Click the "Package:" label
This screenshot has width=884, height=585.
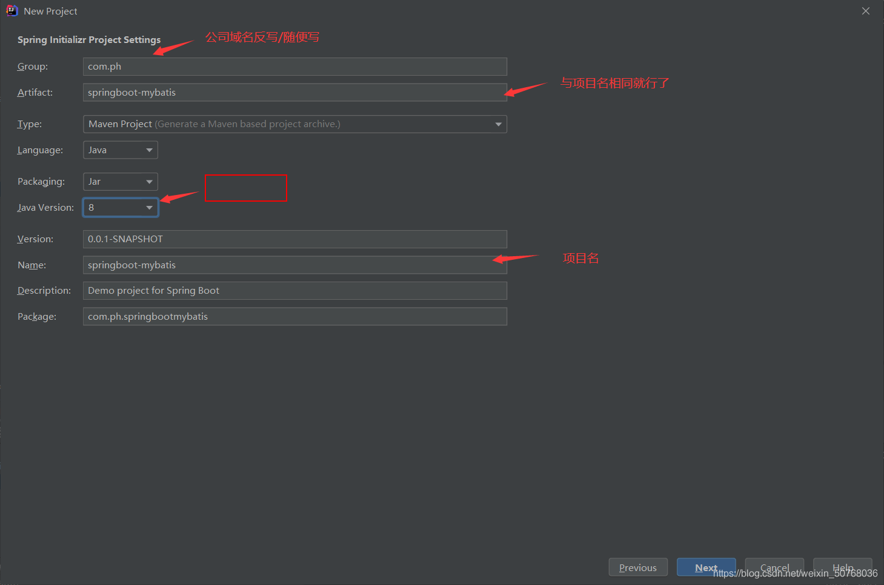(37, 317)
